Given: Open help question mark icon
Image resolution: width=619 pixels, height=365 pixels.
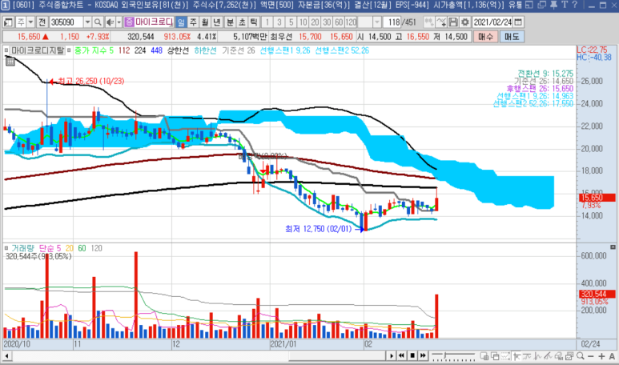Looking at the screenshot, I should tap(575, 5).
